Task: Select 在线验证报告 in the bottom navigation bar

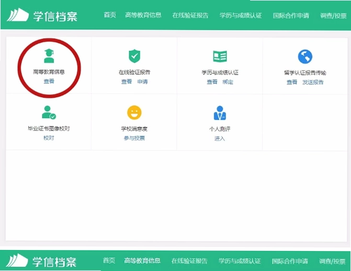Action: pyautogui.click(x=189, y=261)
